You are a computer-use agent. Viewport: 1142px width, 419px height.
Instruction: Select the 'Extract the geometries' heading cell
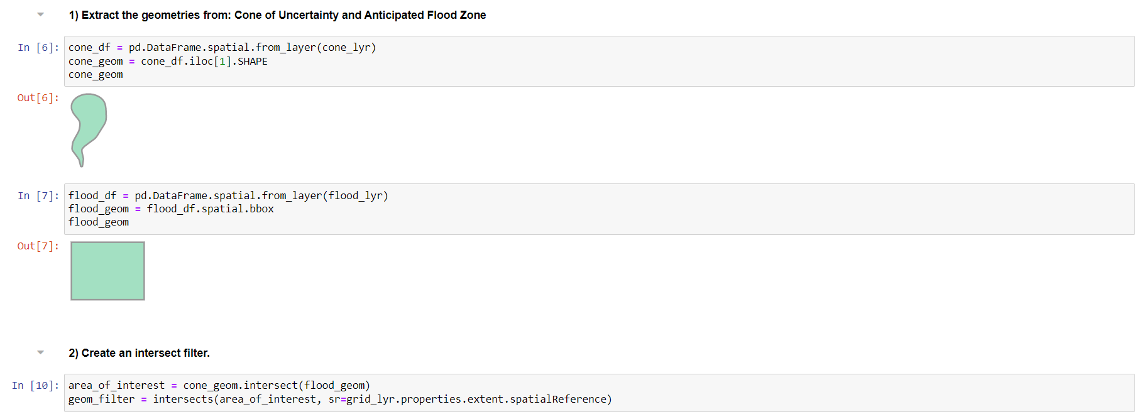pyautogui.click(x=277, y=15)
